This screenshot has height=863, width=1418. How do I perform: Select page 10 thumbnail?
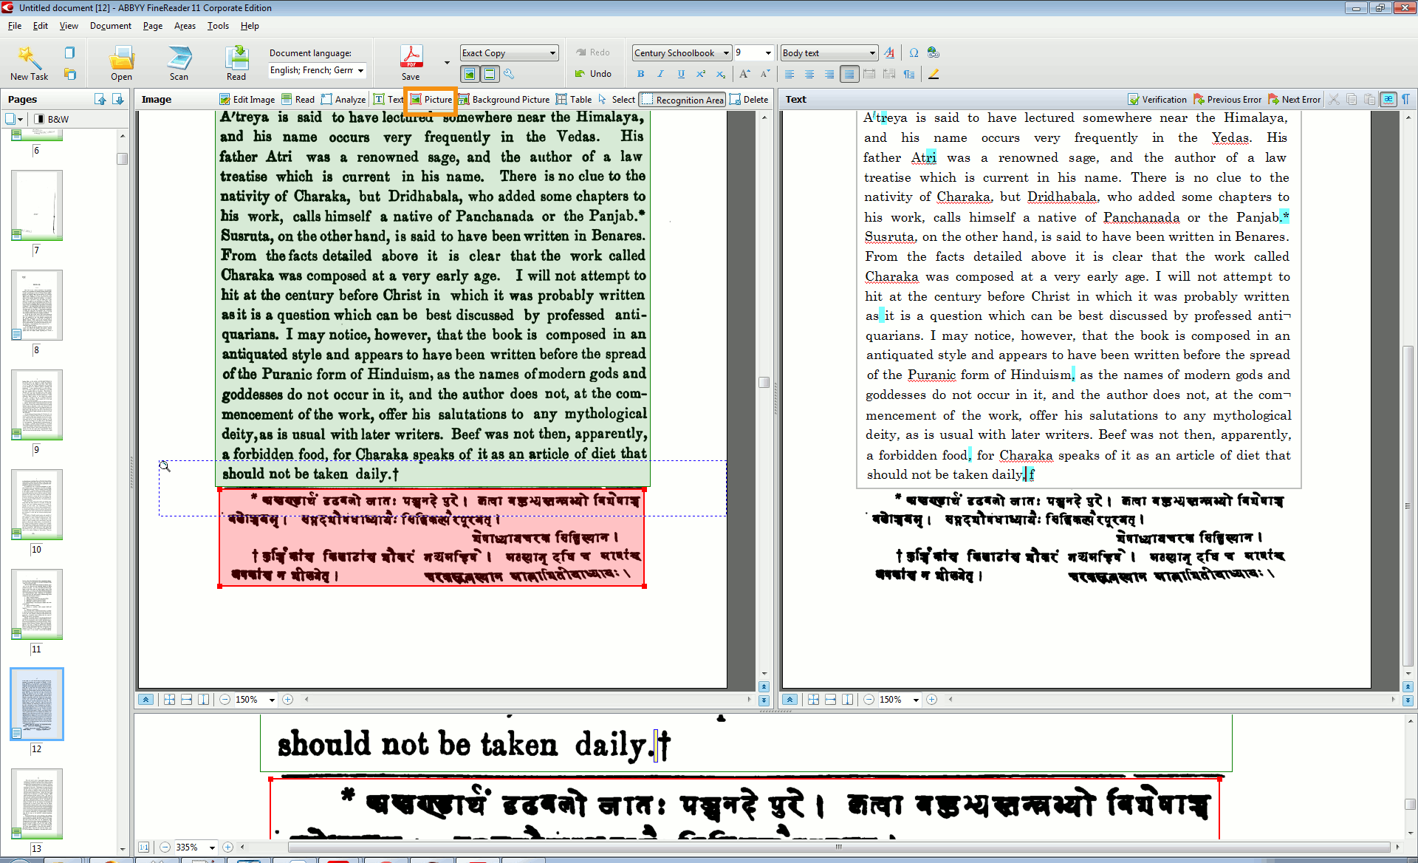point(36,504)
